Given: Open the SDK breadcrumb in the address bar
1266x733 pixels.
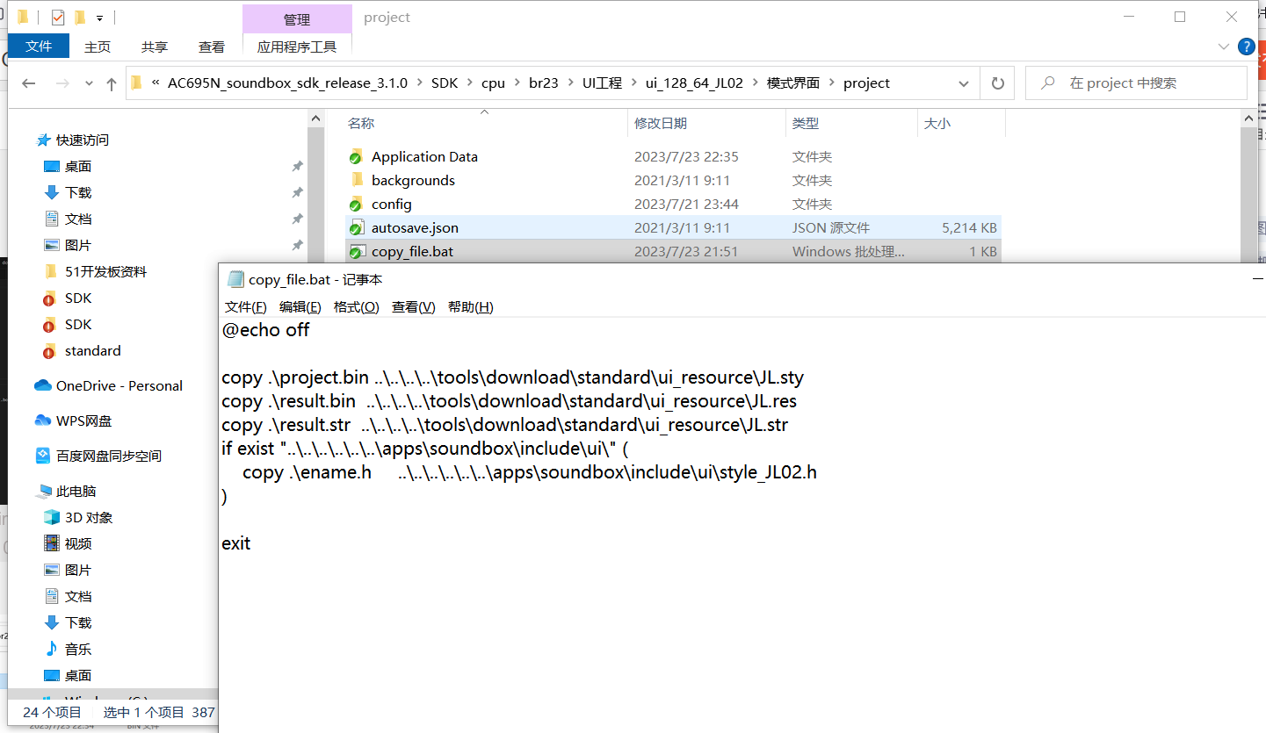Looking at the screenshot, I should point(445,83).
